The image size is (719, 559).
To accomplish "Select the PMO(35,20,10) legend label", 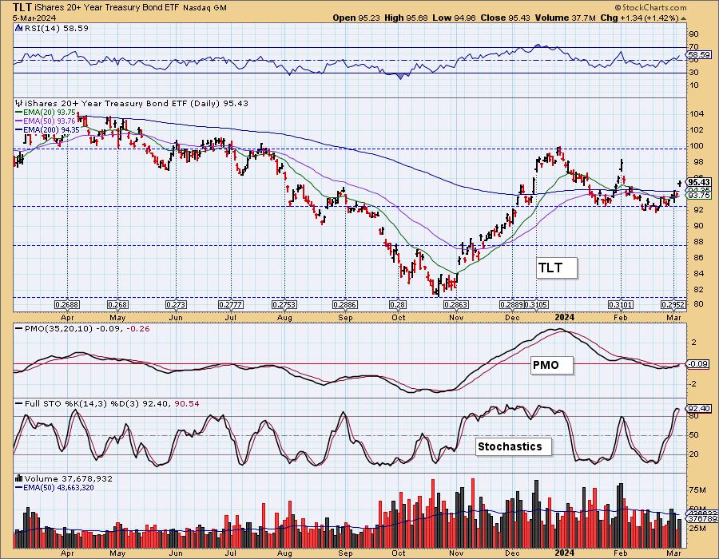I will [58, 328].
